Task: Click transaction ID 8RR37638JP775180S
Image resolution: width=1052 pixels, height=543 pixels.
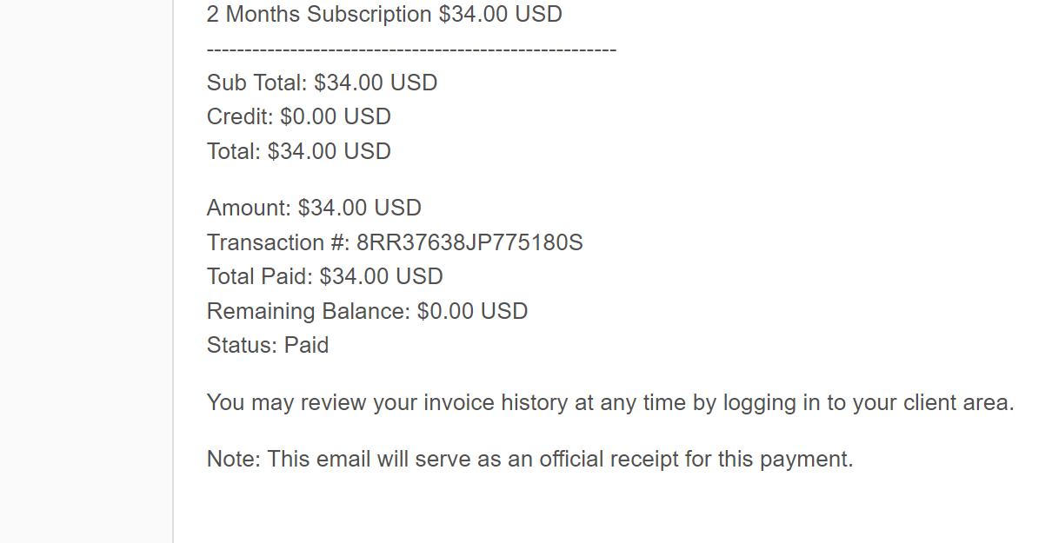Action: [469, 242]
